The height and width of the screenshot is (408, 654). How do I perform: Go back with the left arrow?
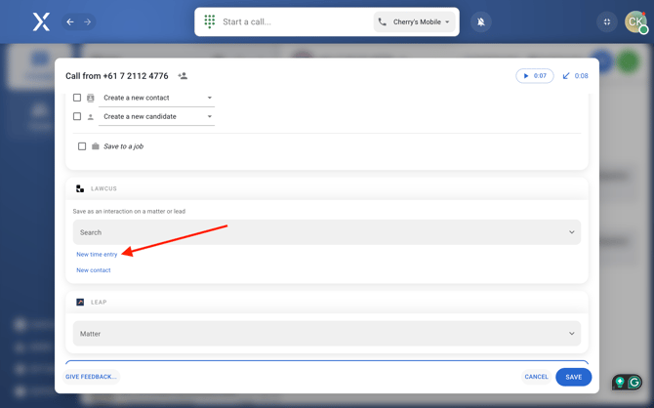[x=70, y=21]
